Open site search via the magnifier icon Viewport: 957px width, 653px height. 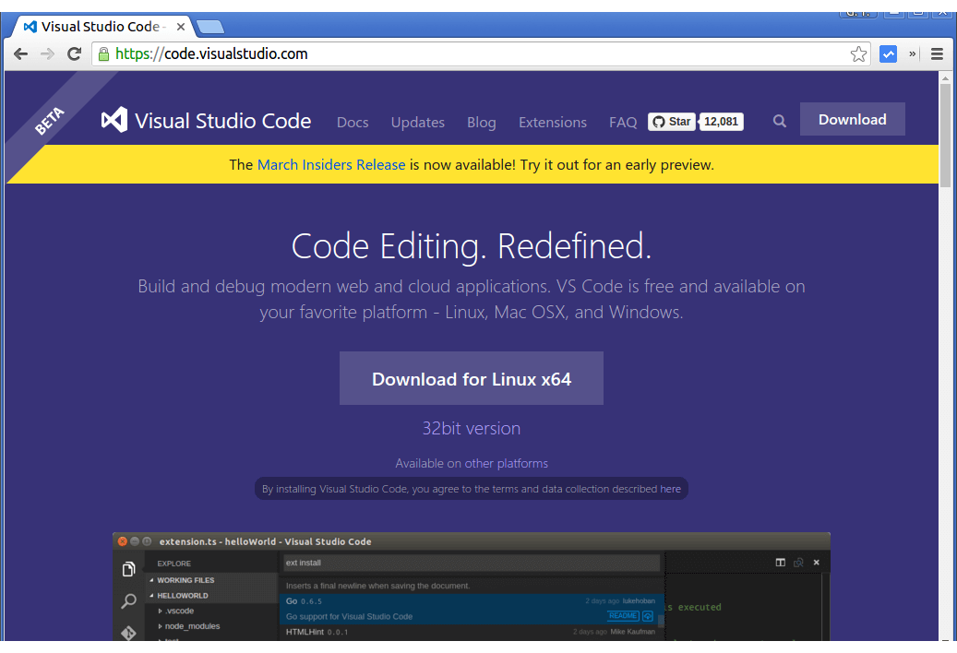click(x=779, y=120)
